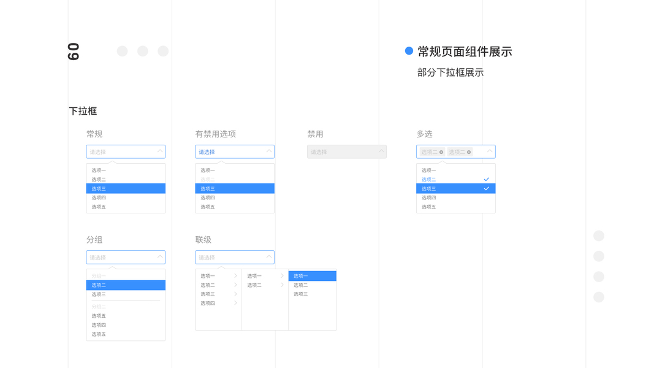
Task: Collapse the 有禁用选项 dropdown via its arrow
Action: tap(269, 151)
